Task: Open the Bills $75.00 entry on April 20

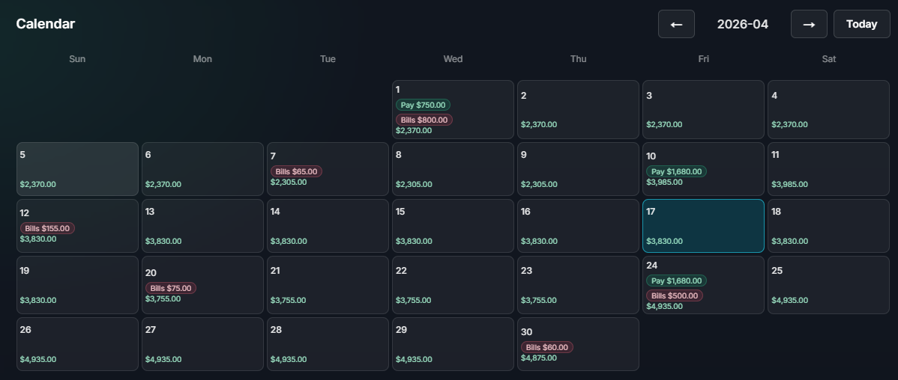Action: tap(171, 288)
